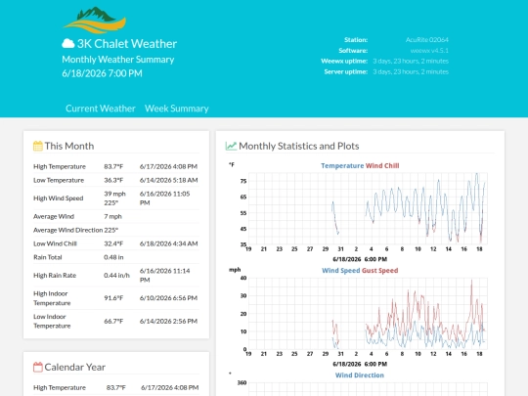Select the High Indoor Temperature value 91.6°F
The image size is (528, 396).
113,298
